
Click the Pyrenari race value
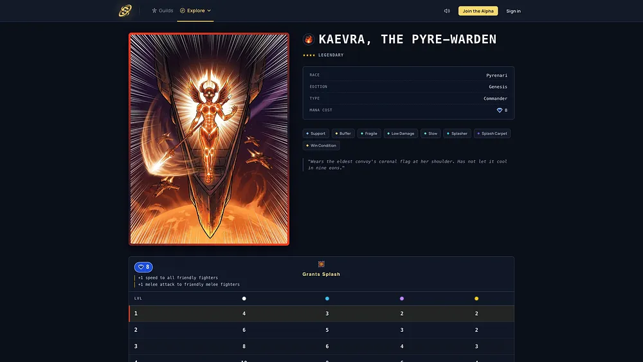point(496,75)
